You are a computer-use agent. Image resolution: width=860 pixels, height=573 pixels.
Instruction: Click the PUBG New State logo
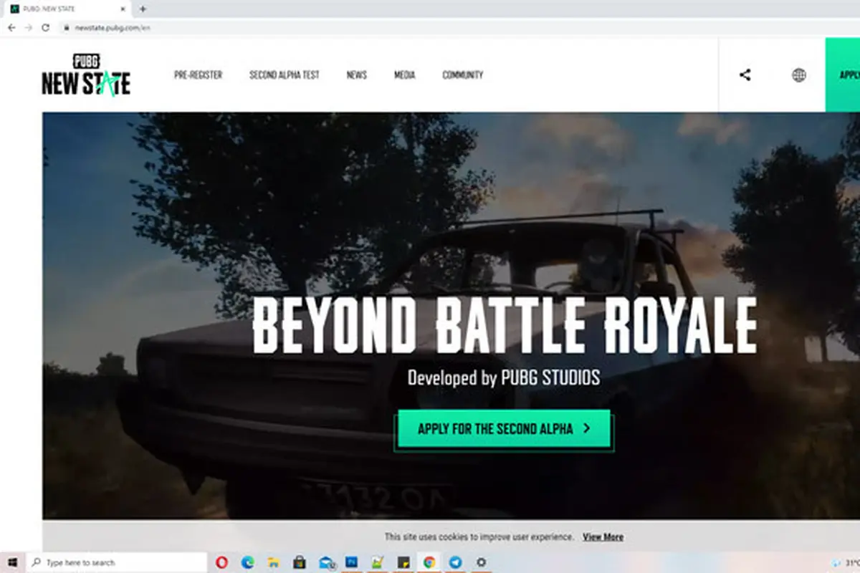(86, 74)
